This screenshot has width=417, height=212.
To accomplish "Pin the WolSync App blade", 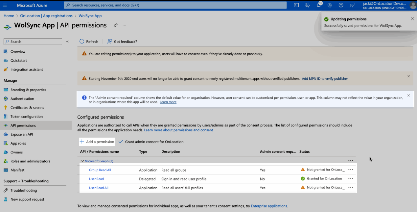I will coord(115,25).
